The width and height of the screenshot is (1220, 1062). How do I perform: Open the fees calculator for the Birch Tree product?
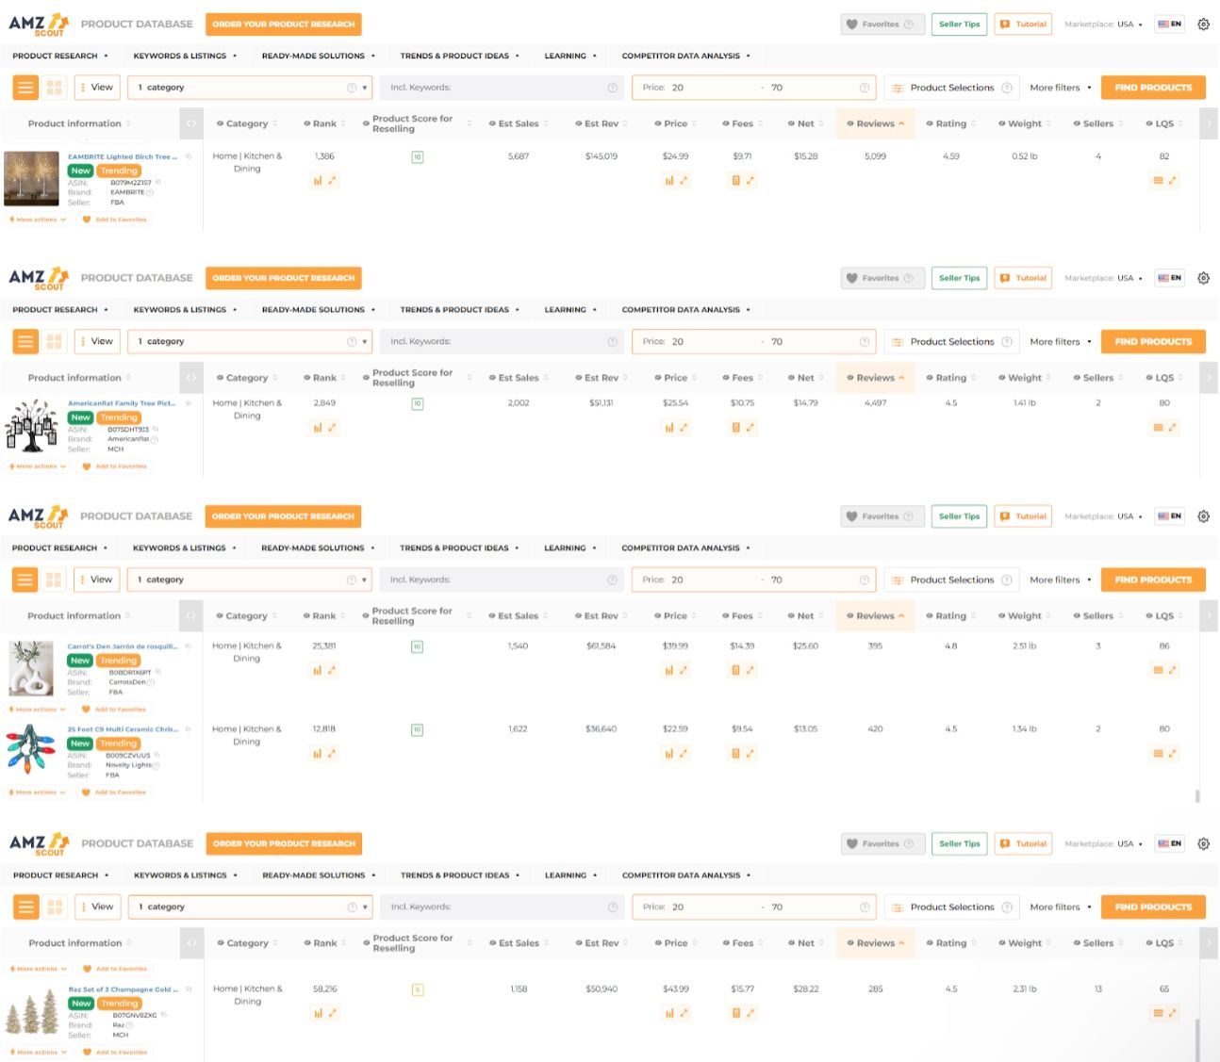(x=736, y=180)
